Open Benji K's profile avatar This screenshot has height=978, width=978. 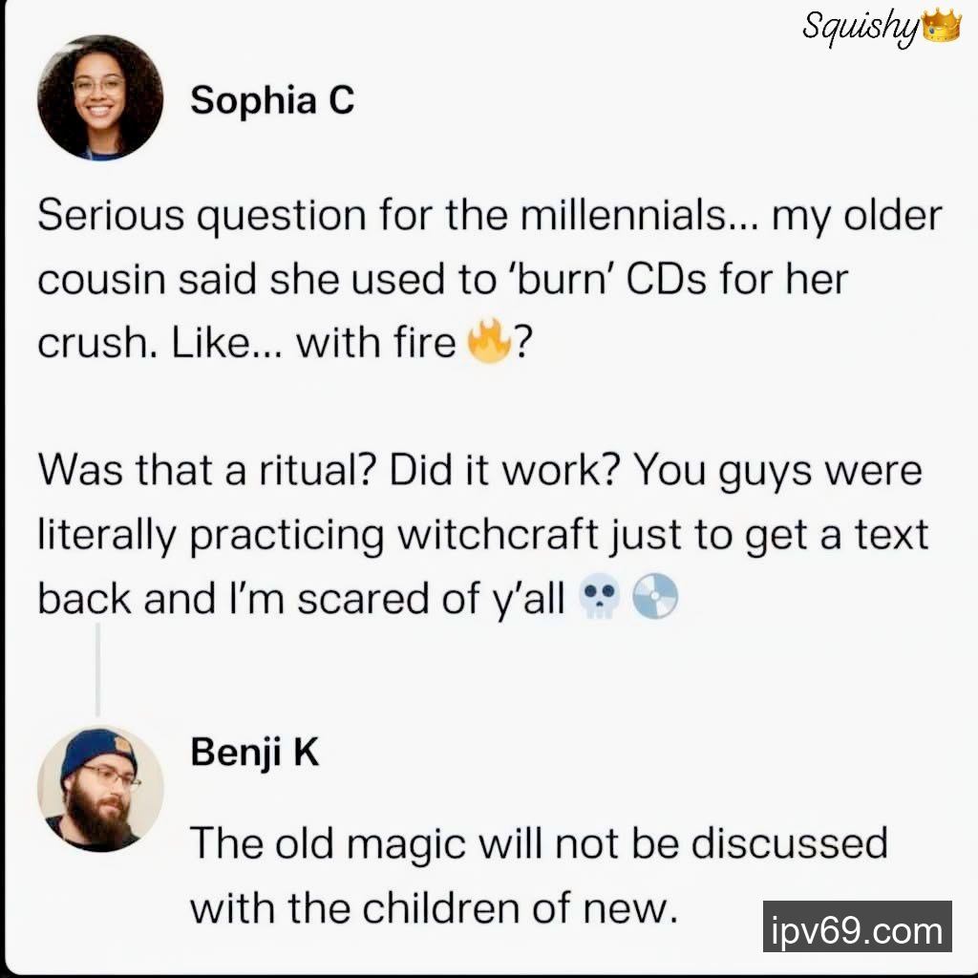coord(100,789)
